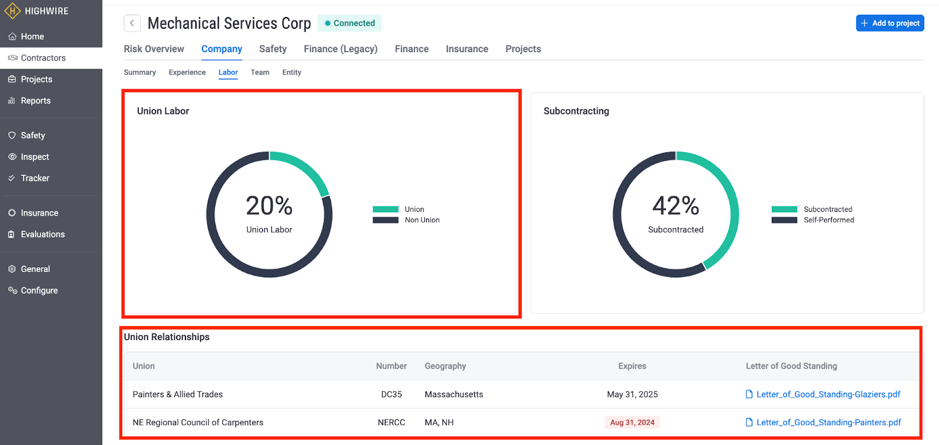Select the Projects briefcase icon in sidebar
This screenshot has height=445, width=939.
tap(12, 79)
